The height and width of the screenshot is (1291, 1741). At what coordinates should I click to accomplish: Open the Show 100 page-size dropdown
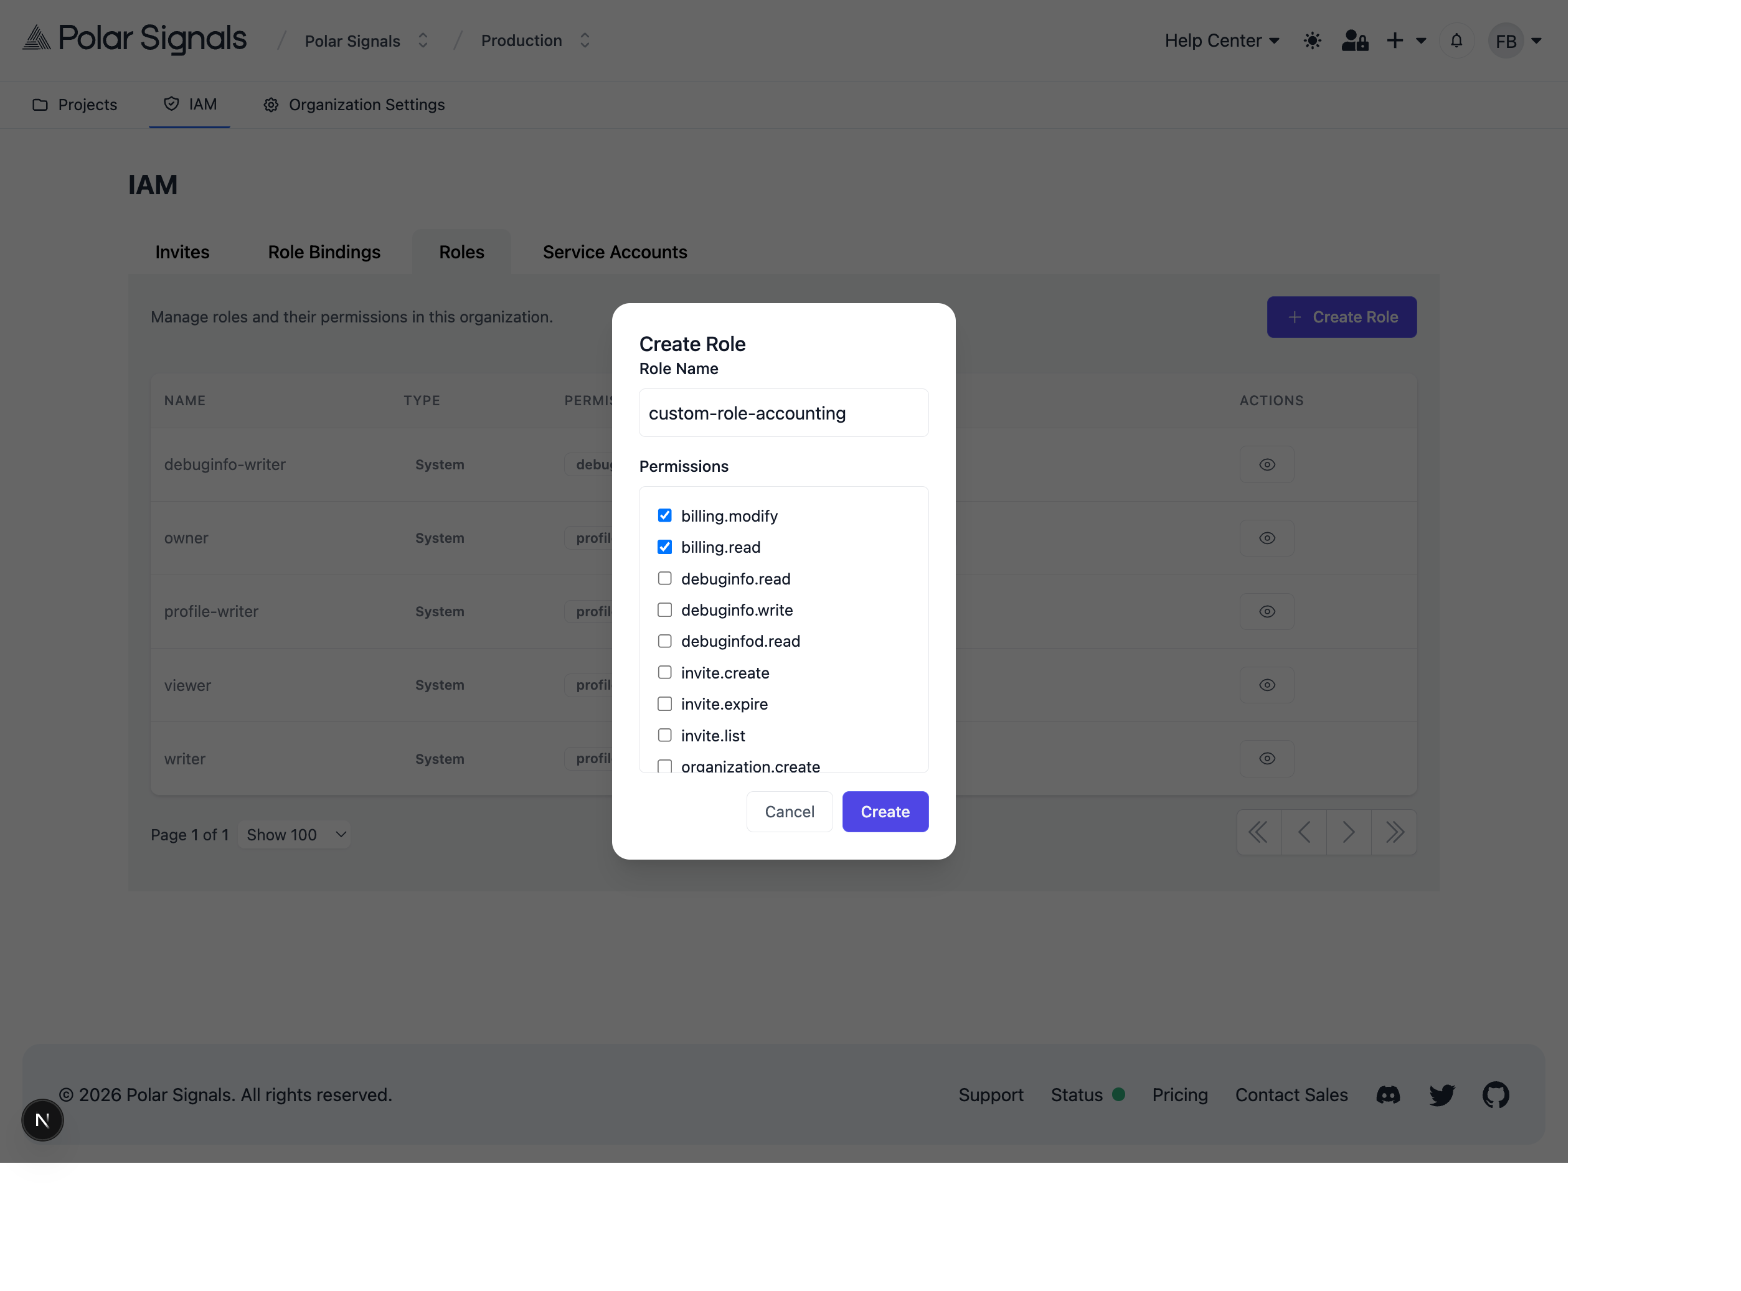(295, 835)
